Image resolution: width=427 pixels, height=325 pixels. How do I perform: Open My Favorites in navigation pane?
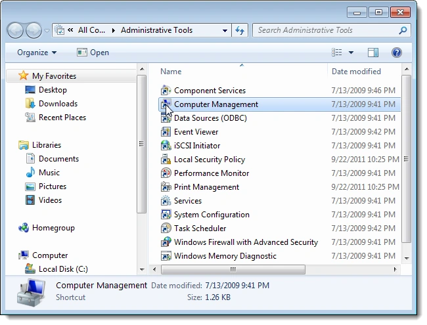(54, 76)
